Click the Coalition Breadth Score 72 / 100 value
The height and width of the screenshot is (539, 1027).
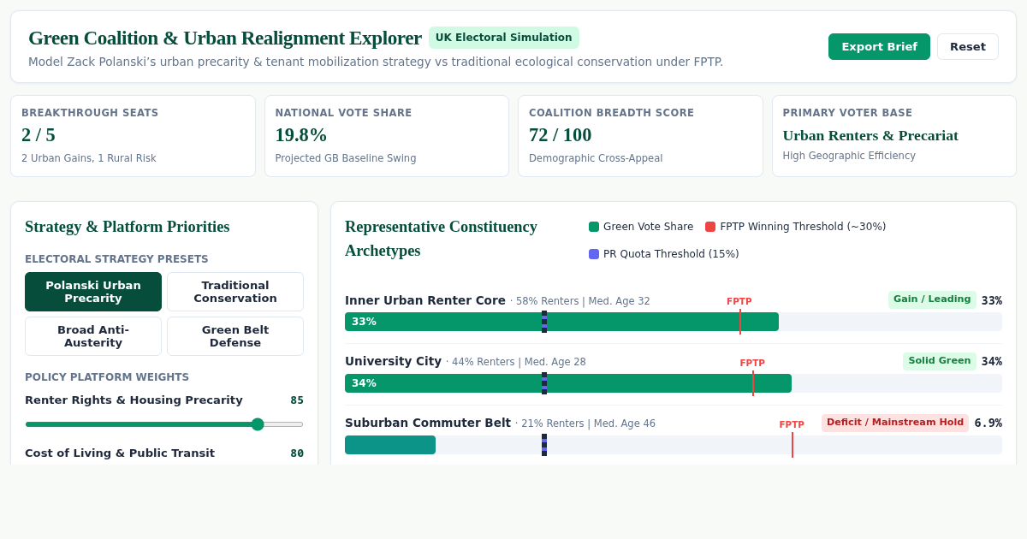click(561, 135)
